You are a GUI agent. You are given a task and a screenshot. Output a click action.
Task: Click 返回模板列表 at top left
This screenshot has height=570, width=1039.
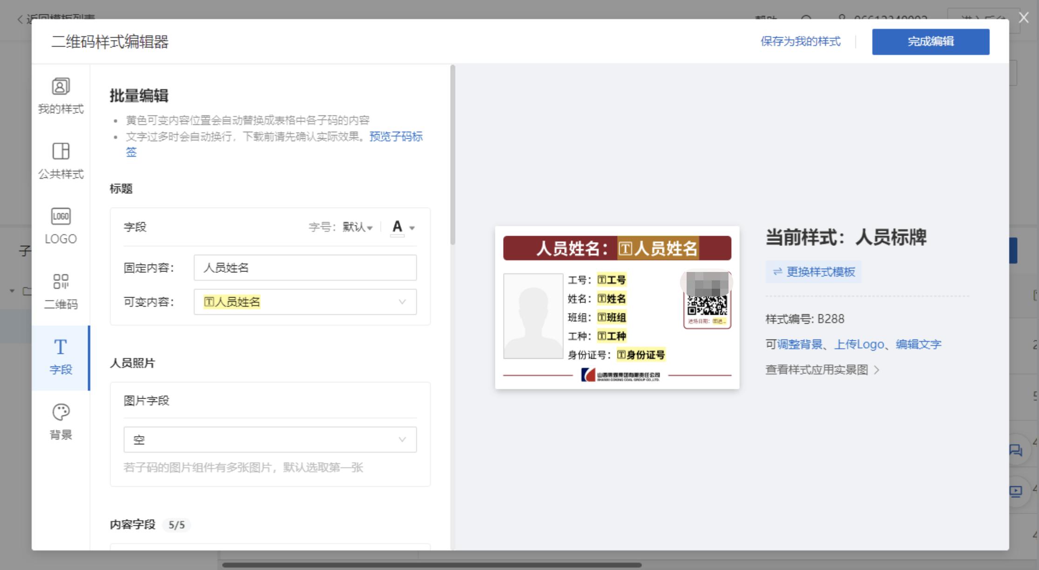click(x=56, y=19)
